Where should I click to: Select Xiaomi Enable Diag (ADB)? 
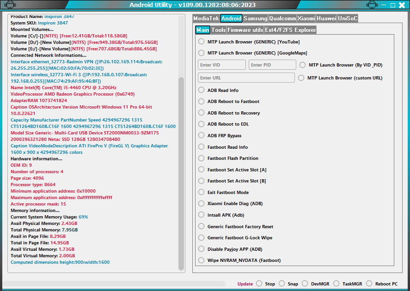pos(201,203)
